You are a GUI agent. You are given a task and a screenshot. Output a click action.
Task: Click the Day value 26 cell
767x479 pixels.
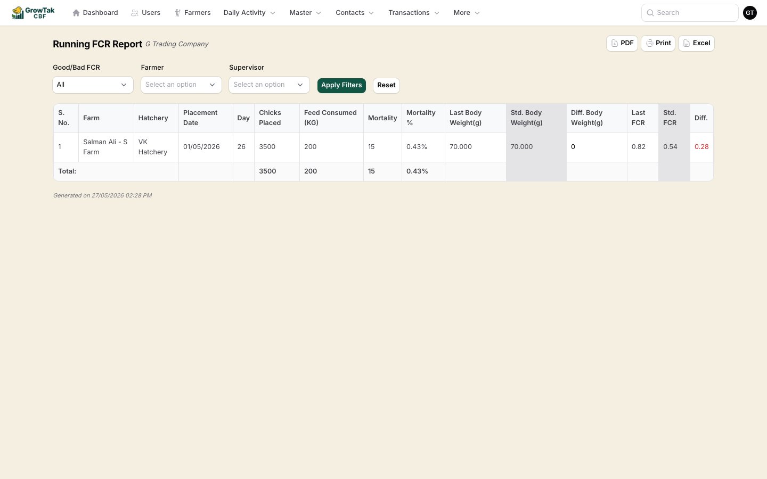pos(243,147)
